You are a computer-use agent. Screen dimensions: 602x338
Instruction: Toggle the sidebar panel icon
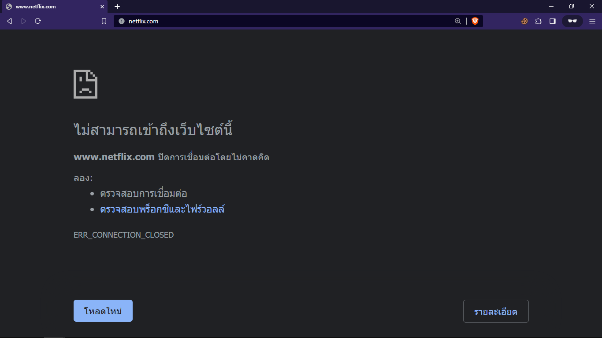pyautogui.click(x=553, y=21)
